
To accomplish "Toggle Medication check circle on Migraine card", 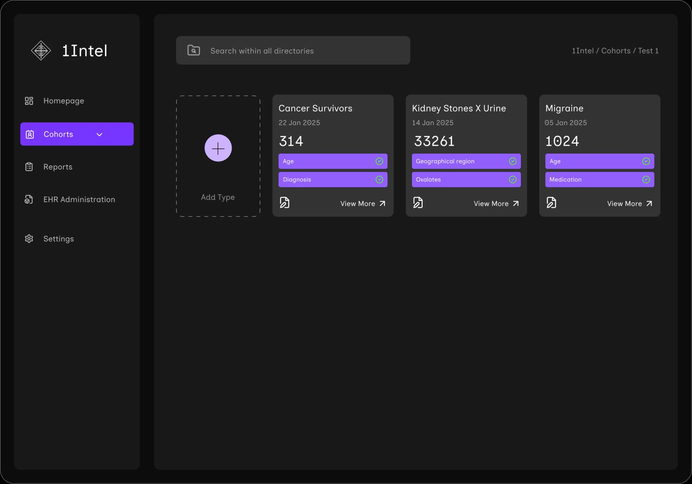I will point(646,179).
